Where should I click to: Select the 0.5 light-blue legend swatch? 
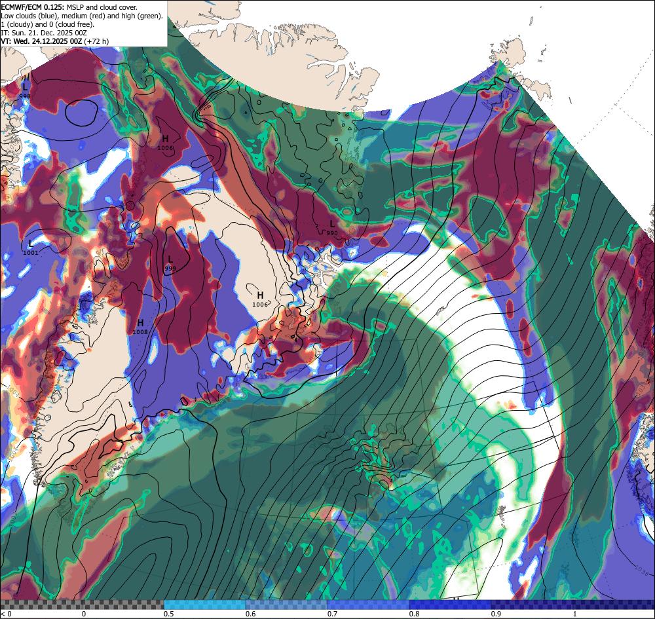point(204,605)
